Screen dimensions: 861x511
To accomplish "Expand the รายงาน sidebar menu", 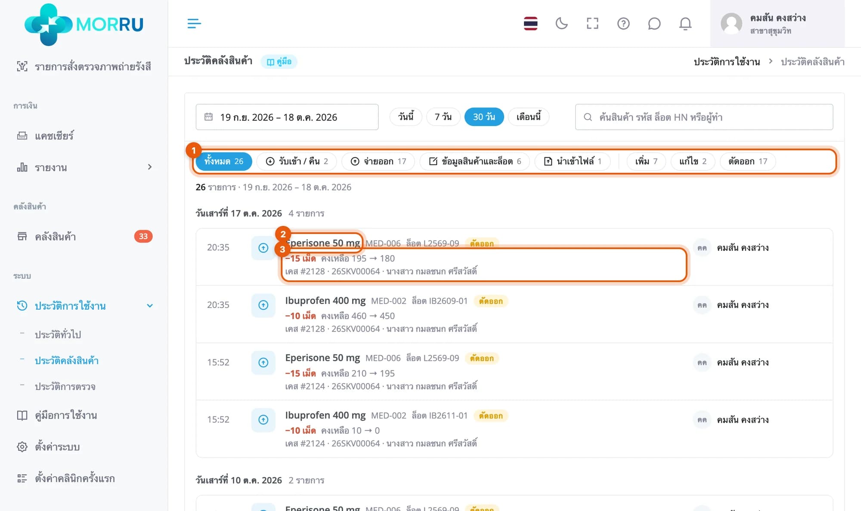I will 84,167.
